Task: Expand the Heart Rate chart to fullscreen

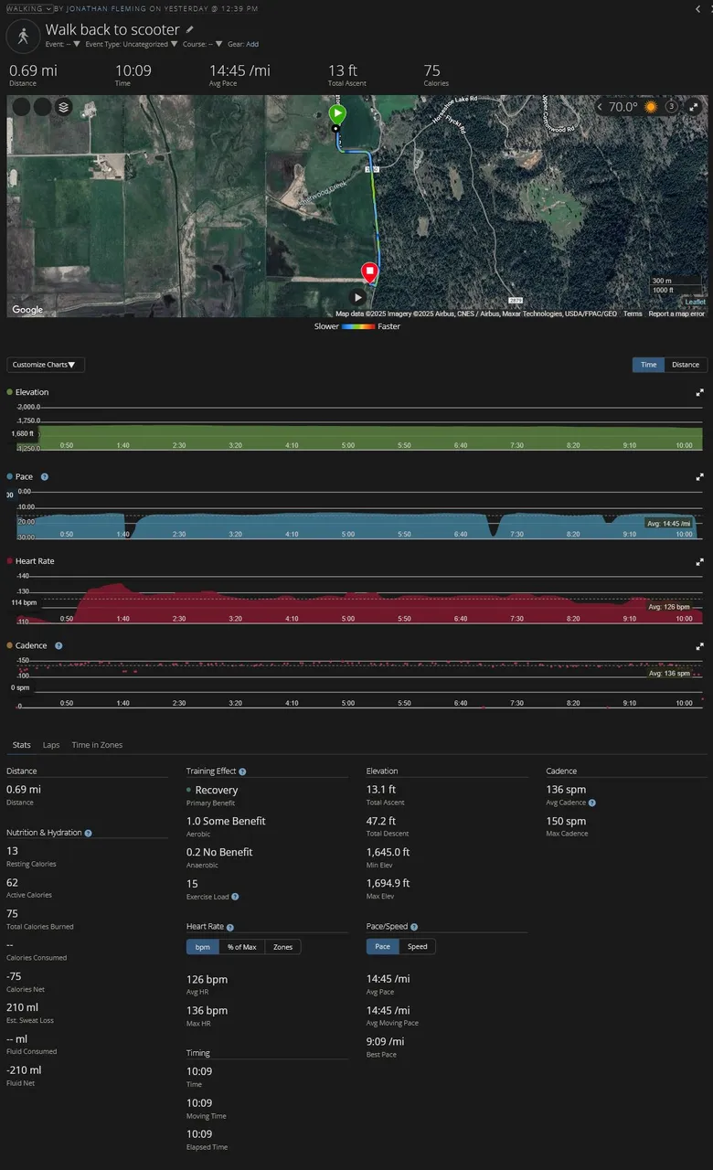Action: [700, 561]
